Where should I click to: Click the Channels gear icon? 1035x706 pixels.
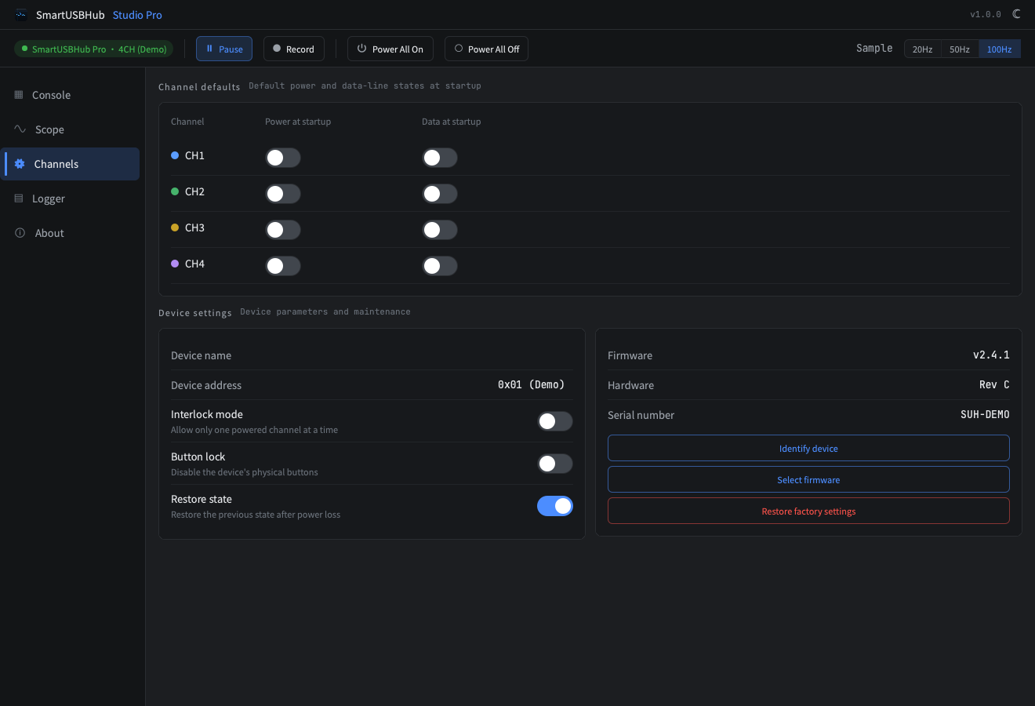[x=20, y=164]
